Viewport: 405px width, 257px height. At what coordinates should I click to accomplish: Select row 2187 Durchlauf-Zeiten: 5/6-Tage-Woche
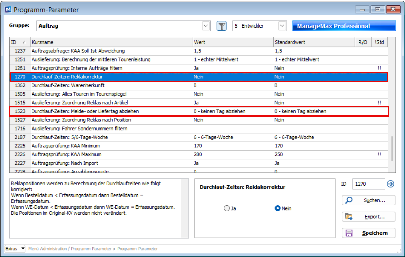point(199,137)
